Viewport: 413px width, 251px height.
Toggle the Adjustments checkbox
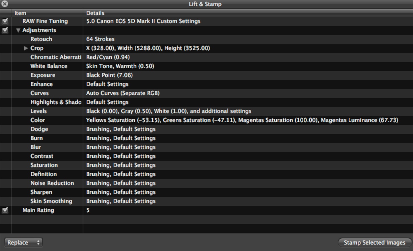point(5,30)
